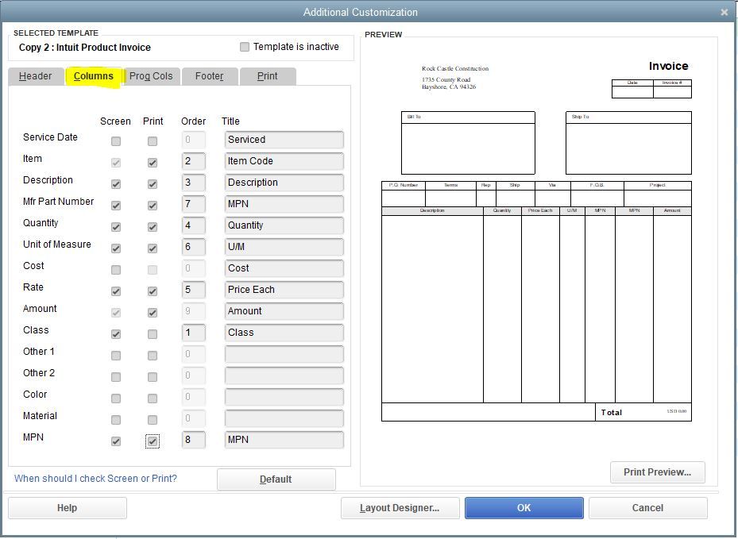Viewport: 738px width, 539px height.
Task: Uncheck Print checkbox for Description
Action: coord(153,184)
